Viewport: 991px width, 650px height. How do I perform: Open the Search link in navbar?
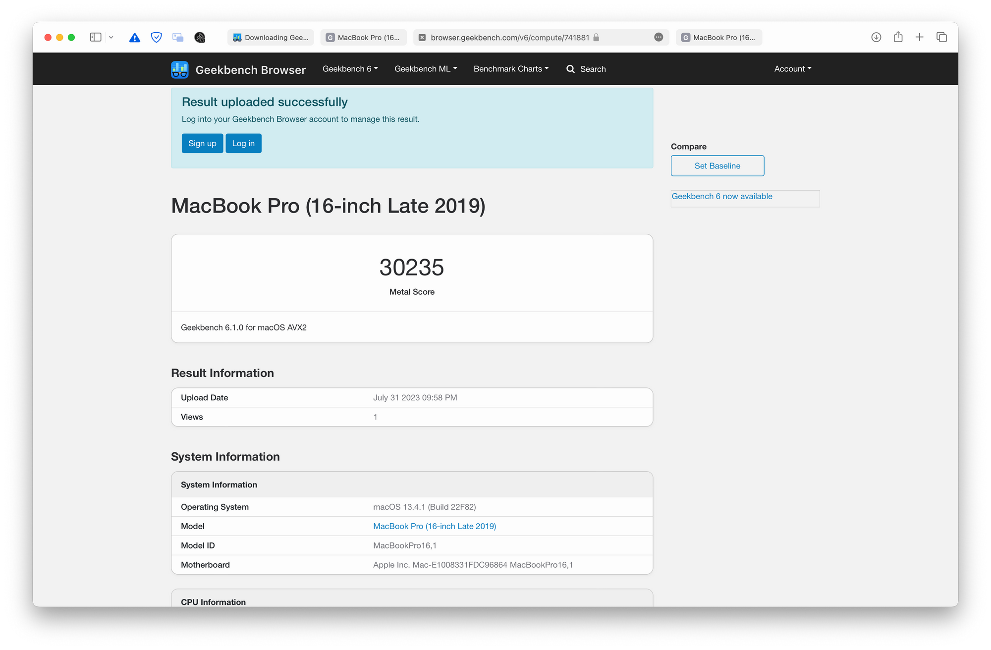click(x=586, y=69)
